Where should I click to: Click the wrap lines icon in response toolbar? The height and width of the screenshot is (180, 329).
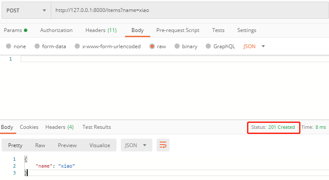(x=163, y=145)
